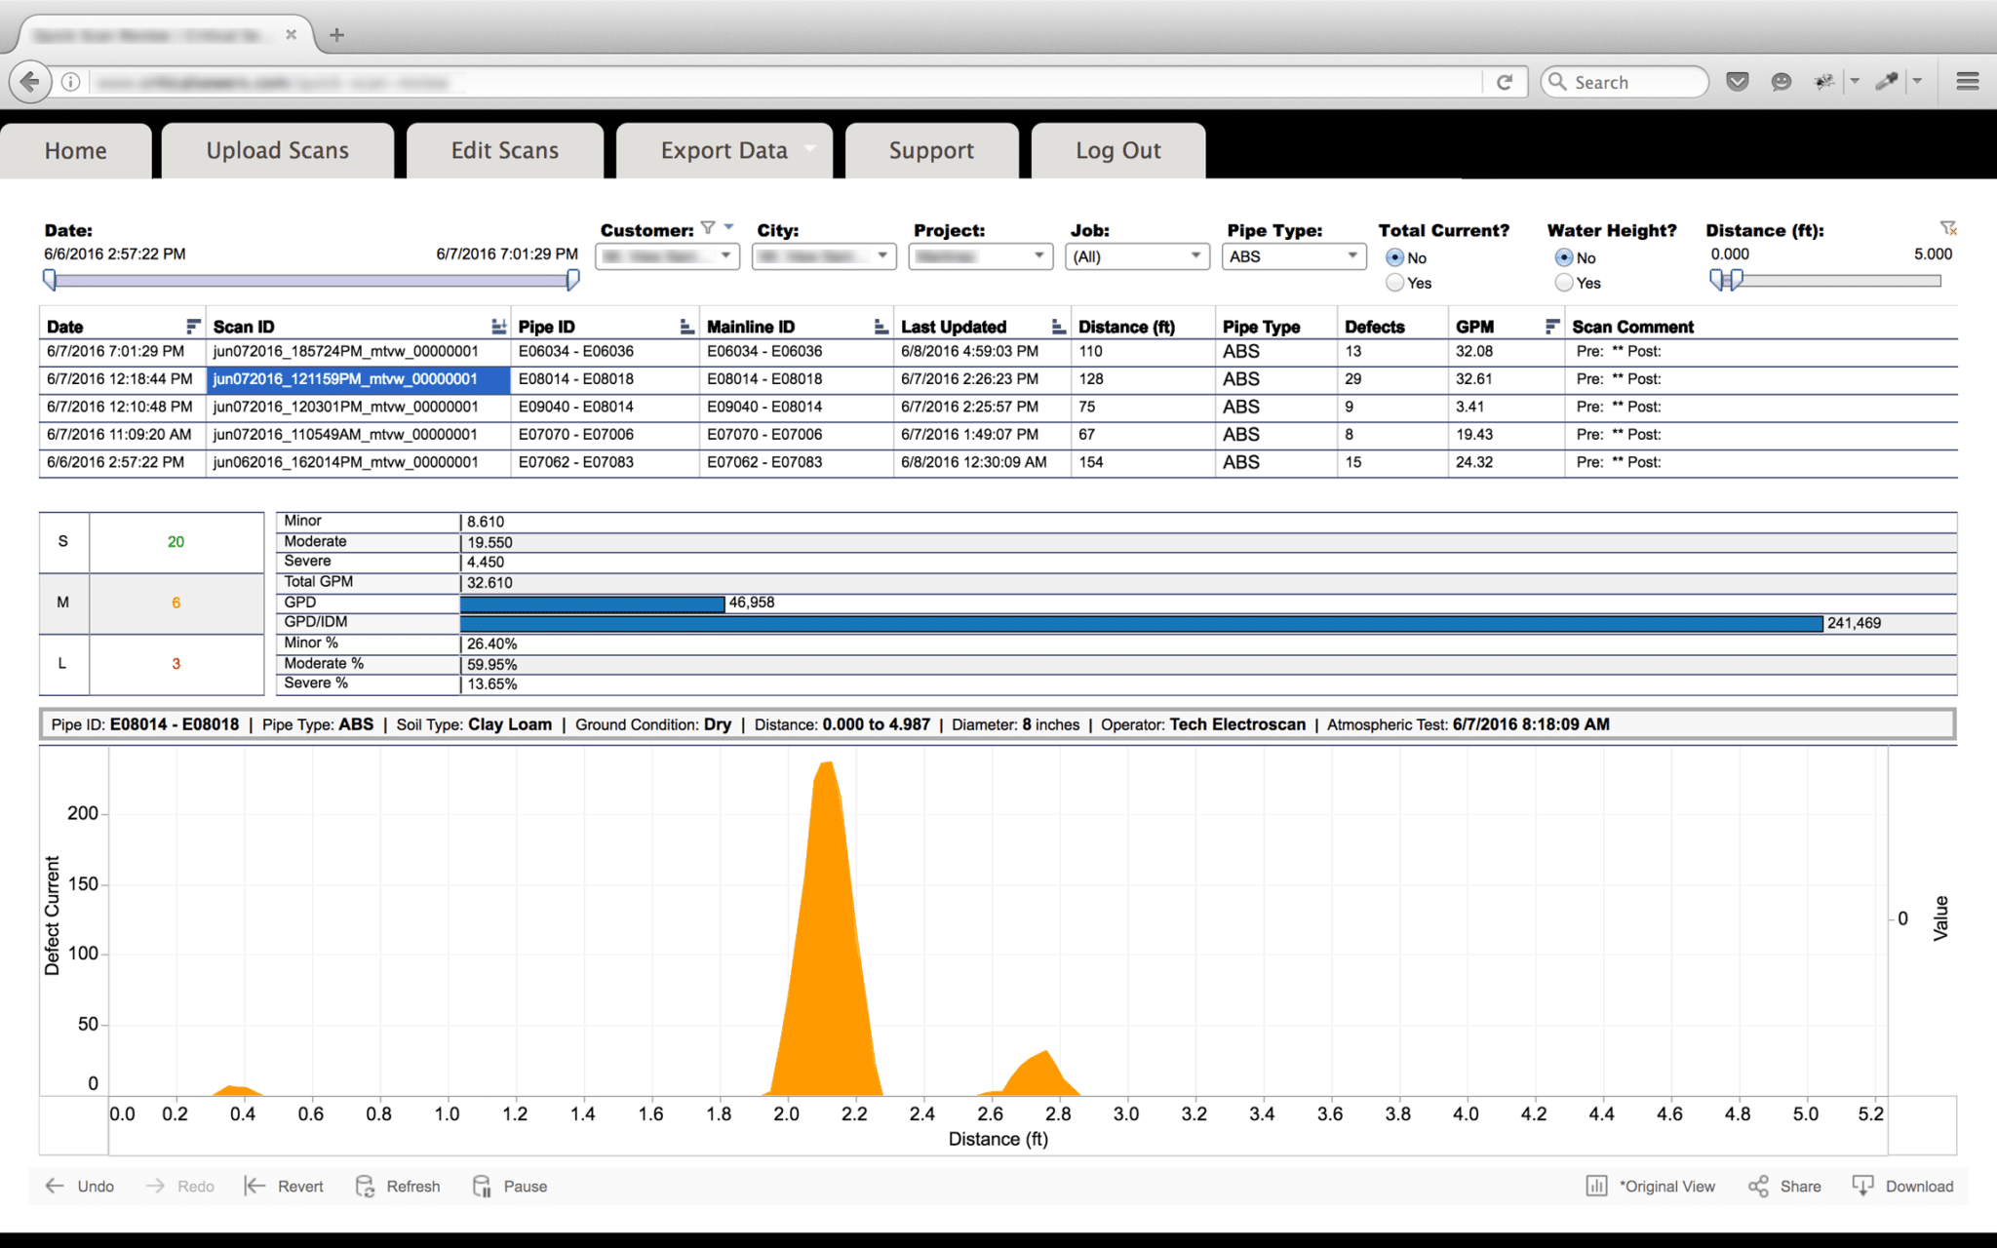Sort by the Last Updated column icon
Image resolution: width=1997 pixels, height=1248 pixels.
click(1059, 327)
